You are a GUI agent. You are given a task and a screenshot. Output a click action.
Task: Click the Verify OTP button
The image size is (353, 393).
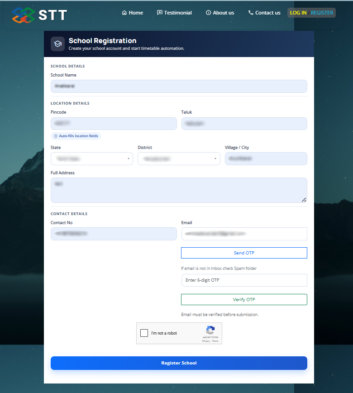244,300
